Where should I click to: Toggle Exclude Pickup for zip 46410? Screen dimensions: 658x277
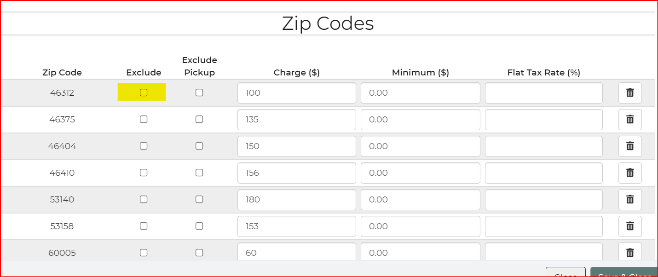coord(199,173)
